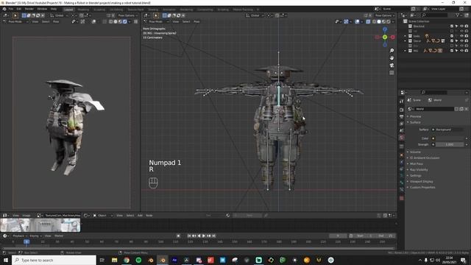Toggle viewport overlays in right viewport header

coord(357,21)
